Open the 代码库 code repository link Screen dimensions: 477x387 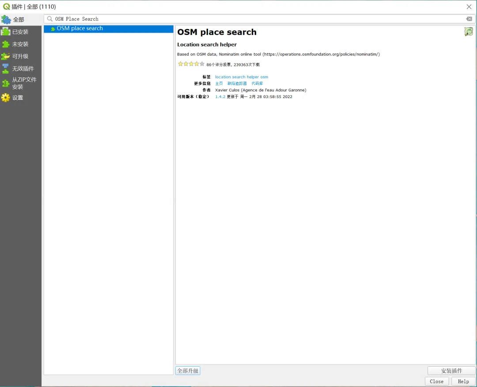point(257,83)
